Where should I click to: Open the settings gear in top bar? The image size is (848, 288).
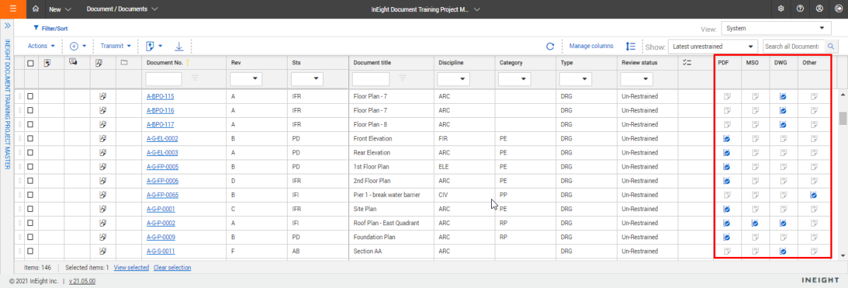(x=781, y=9)
